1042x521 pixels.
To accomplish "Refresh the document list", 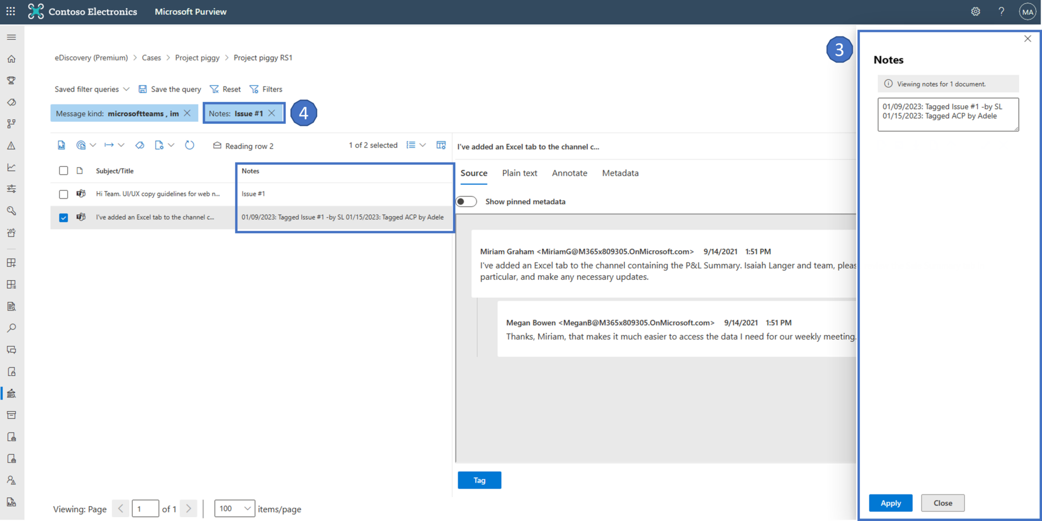I will pos(189,145).
